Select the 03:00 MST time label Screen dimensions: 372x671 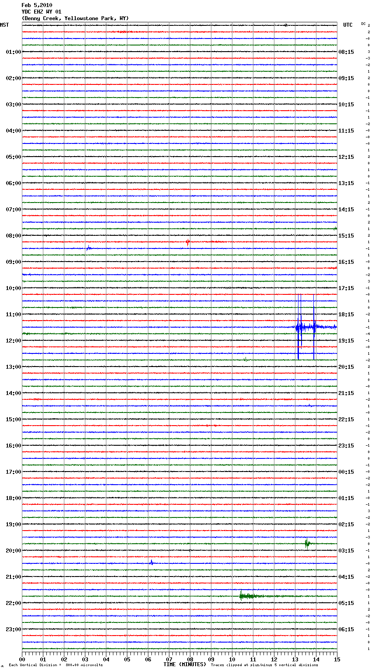(14, 105)
